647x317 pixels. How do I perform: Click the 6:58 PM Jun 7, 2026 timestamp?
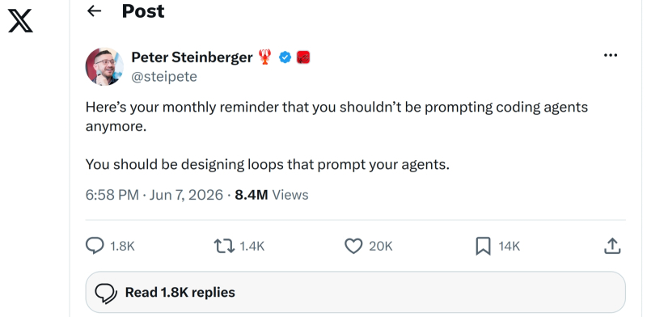(x=154, y=195)
